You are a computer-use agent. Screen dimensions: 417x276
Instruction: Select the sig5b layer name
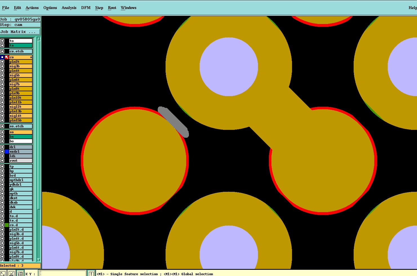[21, 75]
